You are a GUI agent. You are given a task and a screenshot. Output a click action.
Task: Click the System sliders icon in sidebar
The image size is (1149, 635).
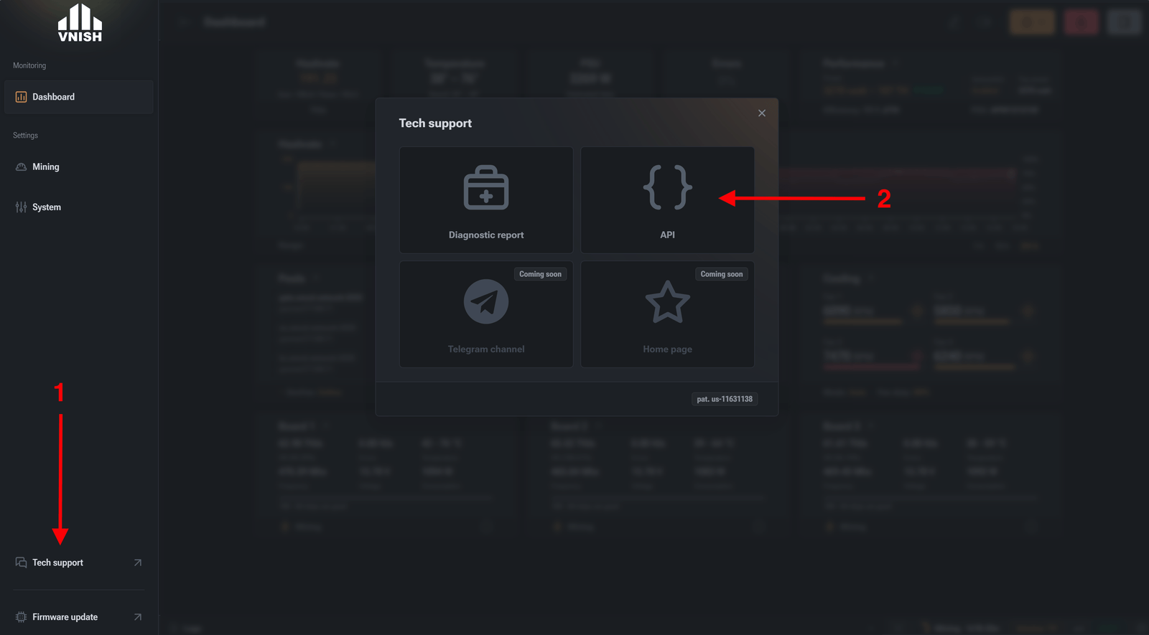click(x=21, y=207)
